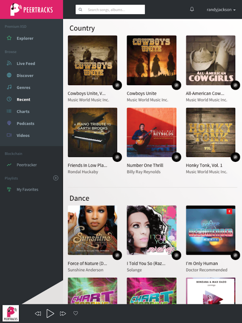The image size is (242, 323).
Task: Open artist Doctor Recommended
Action: click(207, 270)
